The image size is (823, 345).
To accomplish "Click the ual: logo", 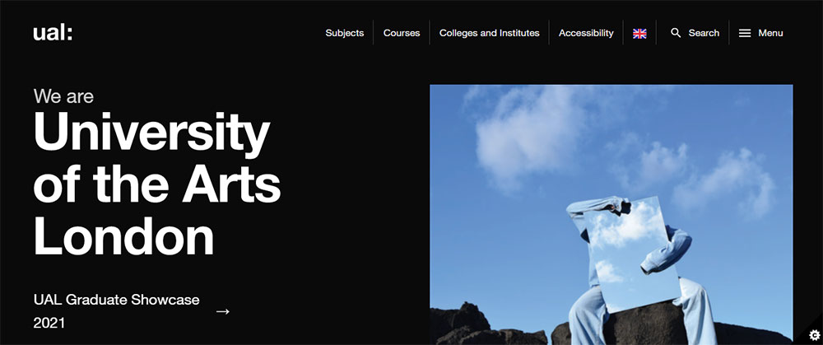I will pyautogui.click(x=53, y=33).
